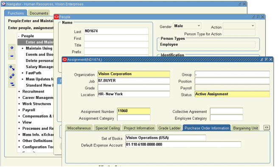Click the Collective Agreement field
280x167 pixels.
(227, 111)
